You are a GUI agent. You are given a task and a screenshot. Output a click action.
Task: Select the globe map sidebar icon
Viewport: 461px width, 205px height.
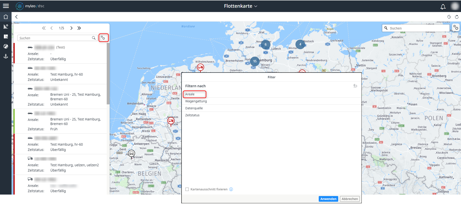pos(6,46)
